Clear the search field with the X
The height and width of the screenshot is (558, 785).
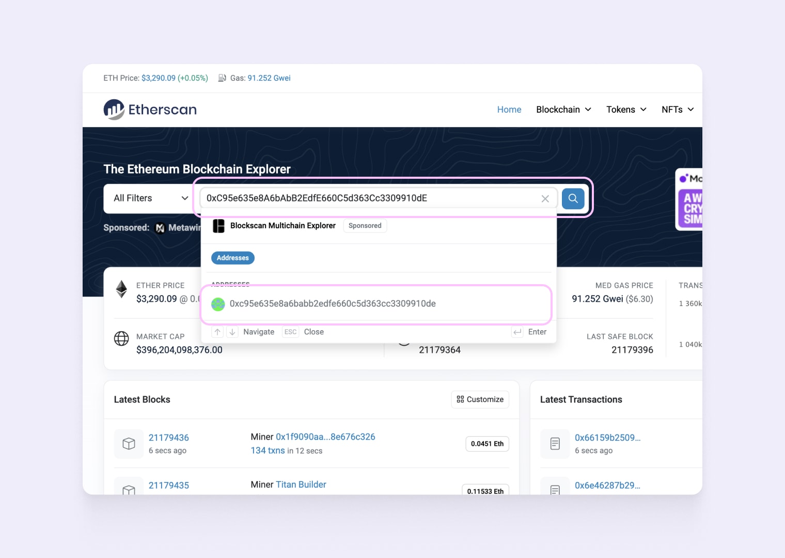tap(545, 199)
